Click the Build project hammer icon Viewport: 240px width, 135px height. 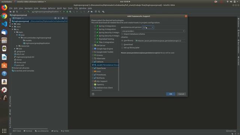[x=28, y=12]
